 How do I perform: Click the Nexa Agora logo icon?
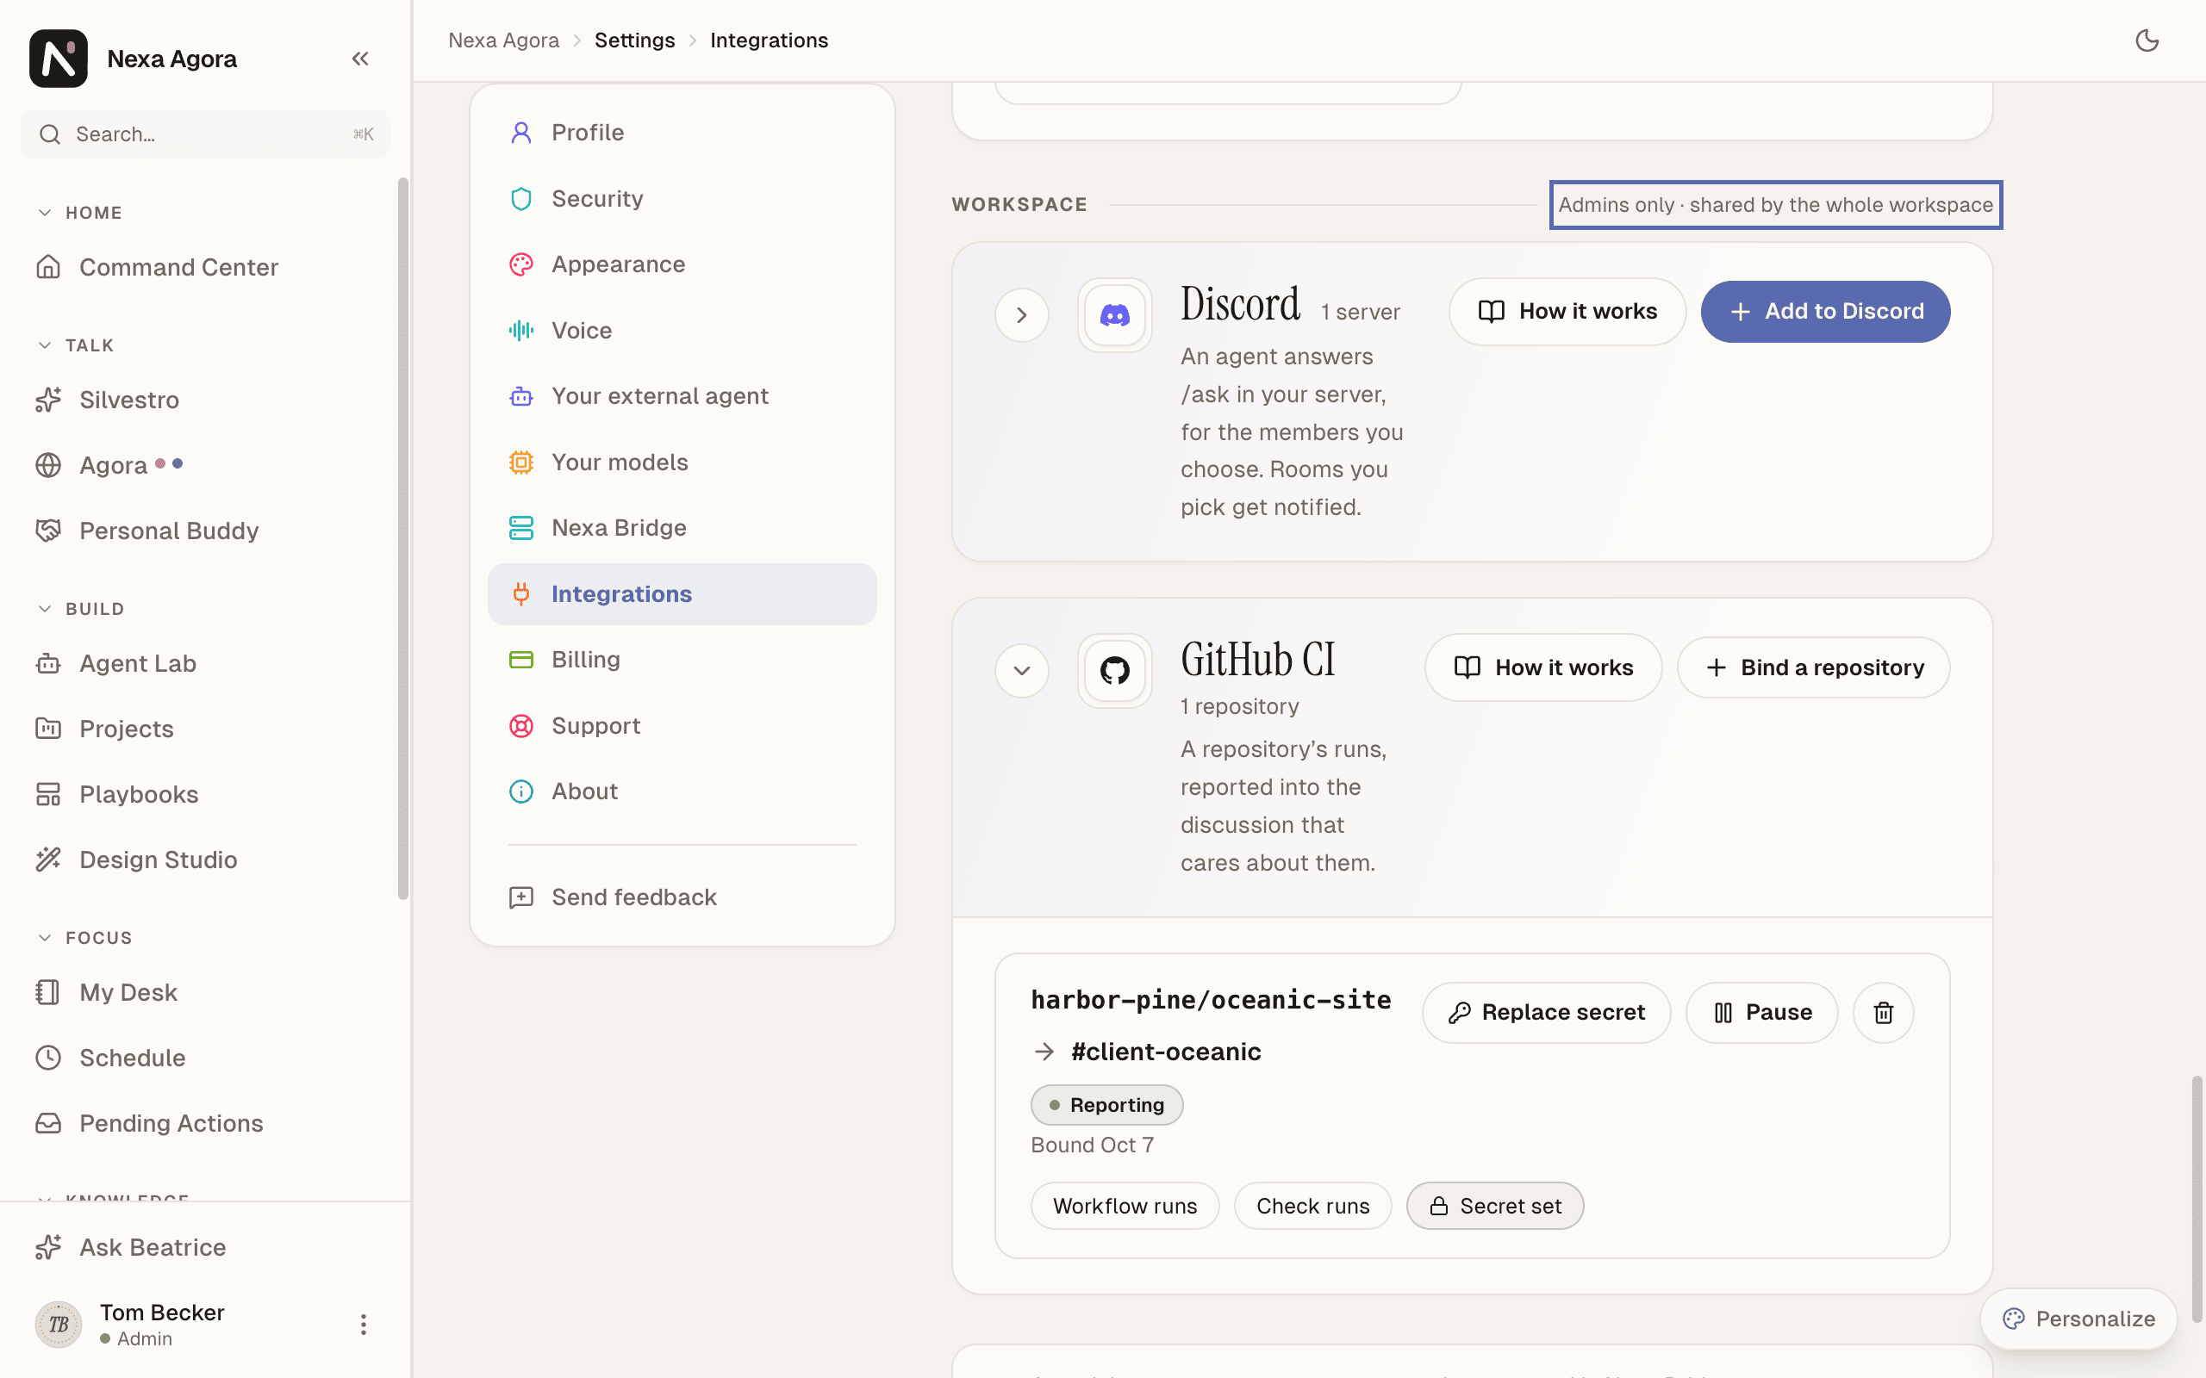[x=59, y=59]
